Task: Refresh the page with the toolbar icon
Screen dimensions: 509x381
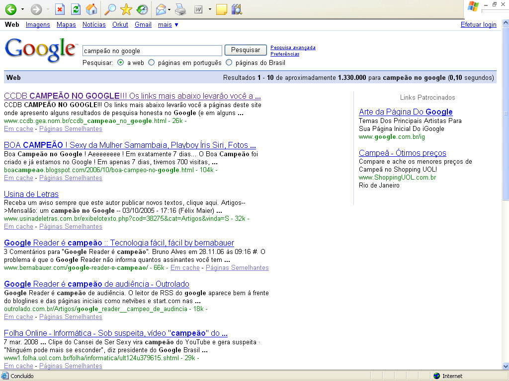Action: pos(76,9)
